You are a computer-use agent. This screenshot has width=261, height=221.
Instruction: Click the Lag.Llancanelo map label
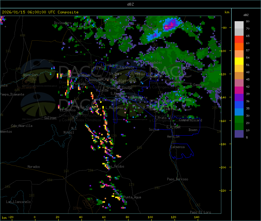pos(19,202)
